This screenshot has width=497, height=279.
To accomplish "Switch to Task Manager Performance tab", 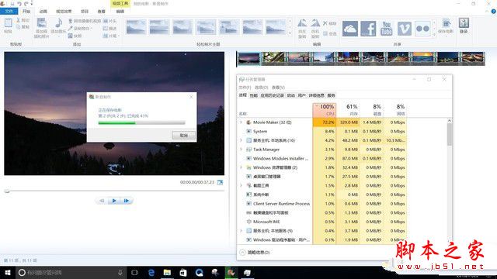I will [x=253, y=95].
